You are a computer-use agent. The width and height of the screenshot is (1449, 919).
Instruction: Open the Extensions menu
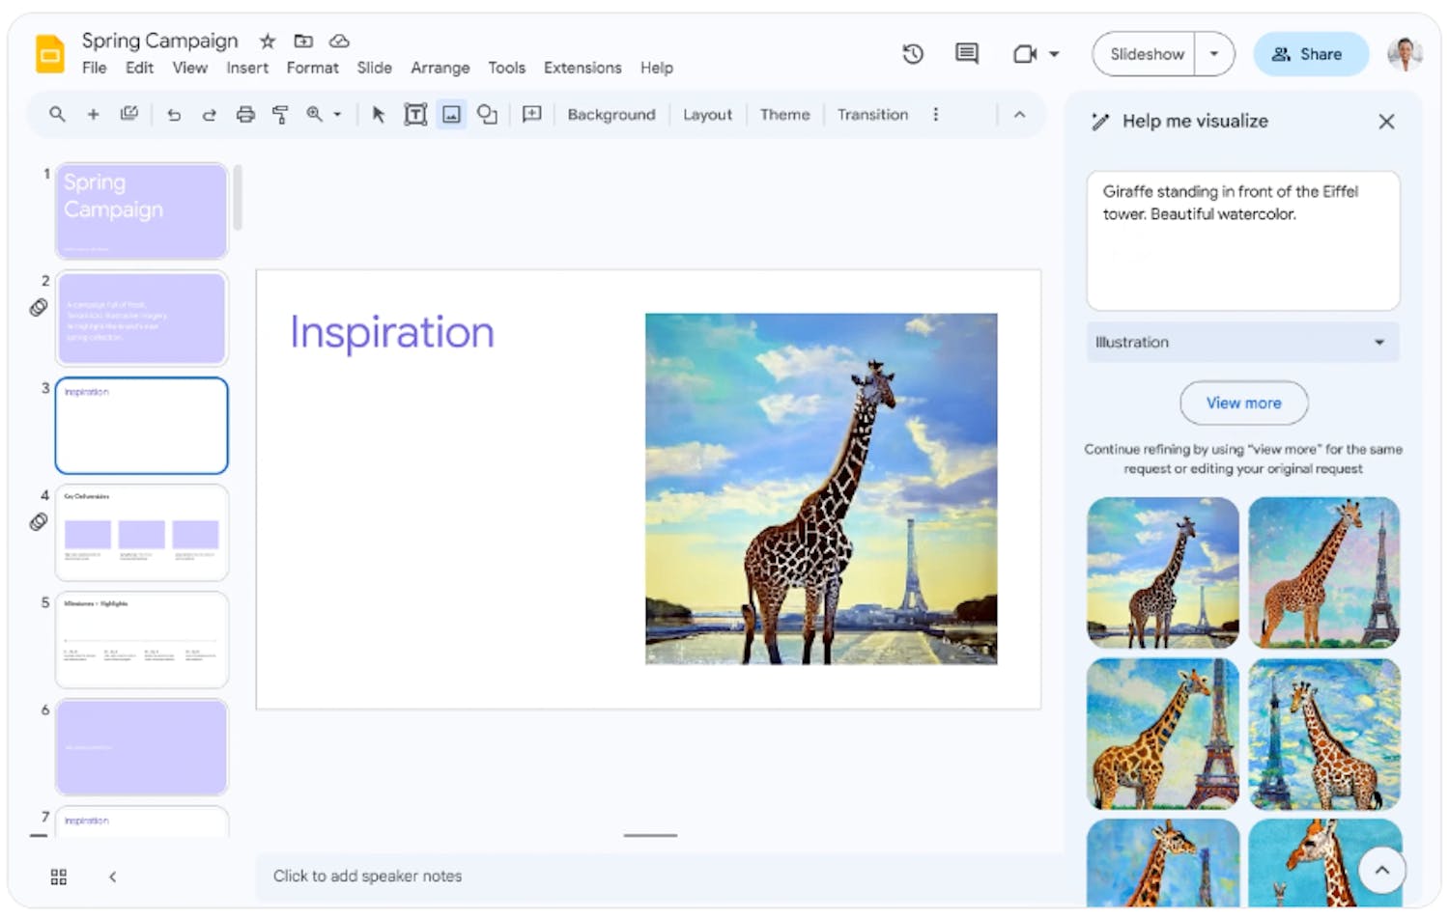pos(582,68)
